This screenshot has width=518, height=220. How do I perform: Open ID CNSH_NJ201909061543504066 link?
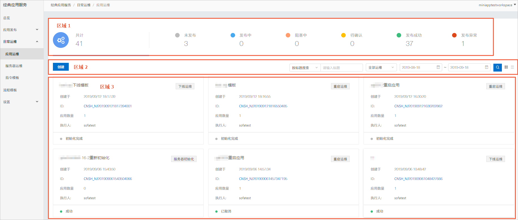108,179
